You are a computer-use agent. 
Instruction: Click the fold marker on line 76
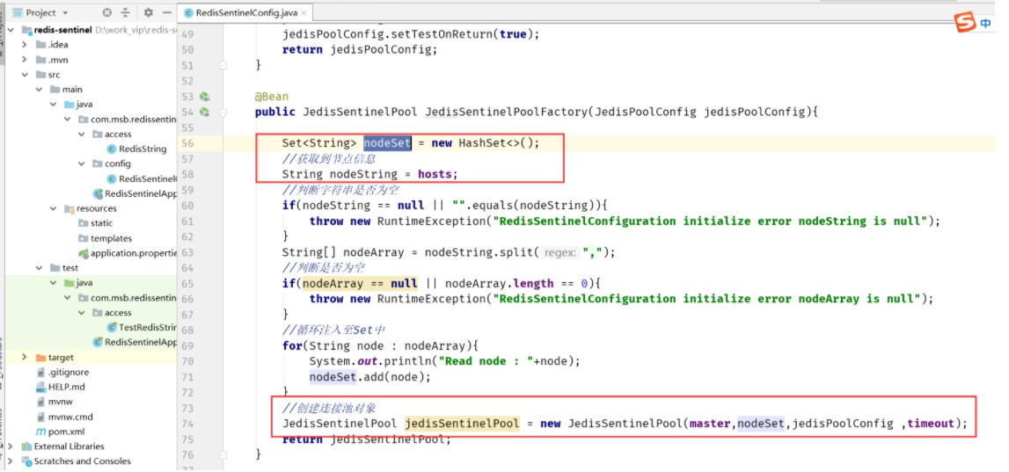222,454
